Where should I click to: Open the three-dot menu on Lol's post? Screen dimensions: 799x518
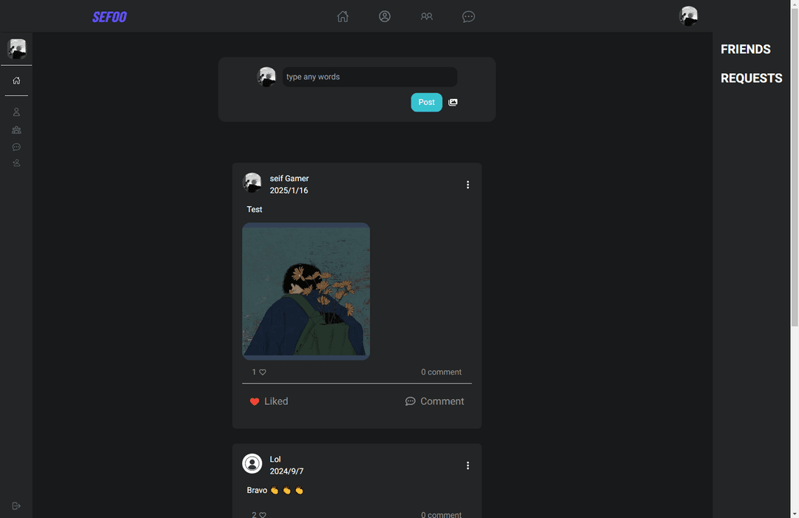468,466
